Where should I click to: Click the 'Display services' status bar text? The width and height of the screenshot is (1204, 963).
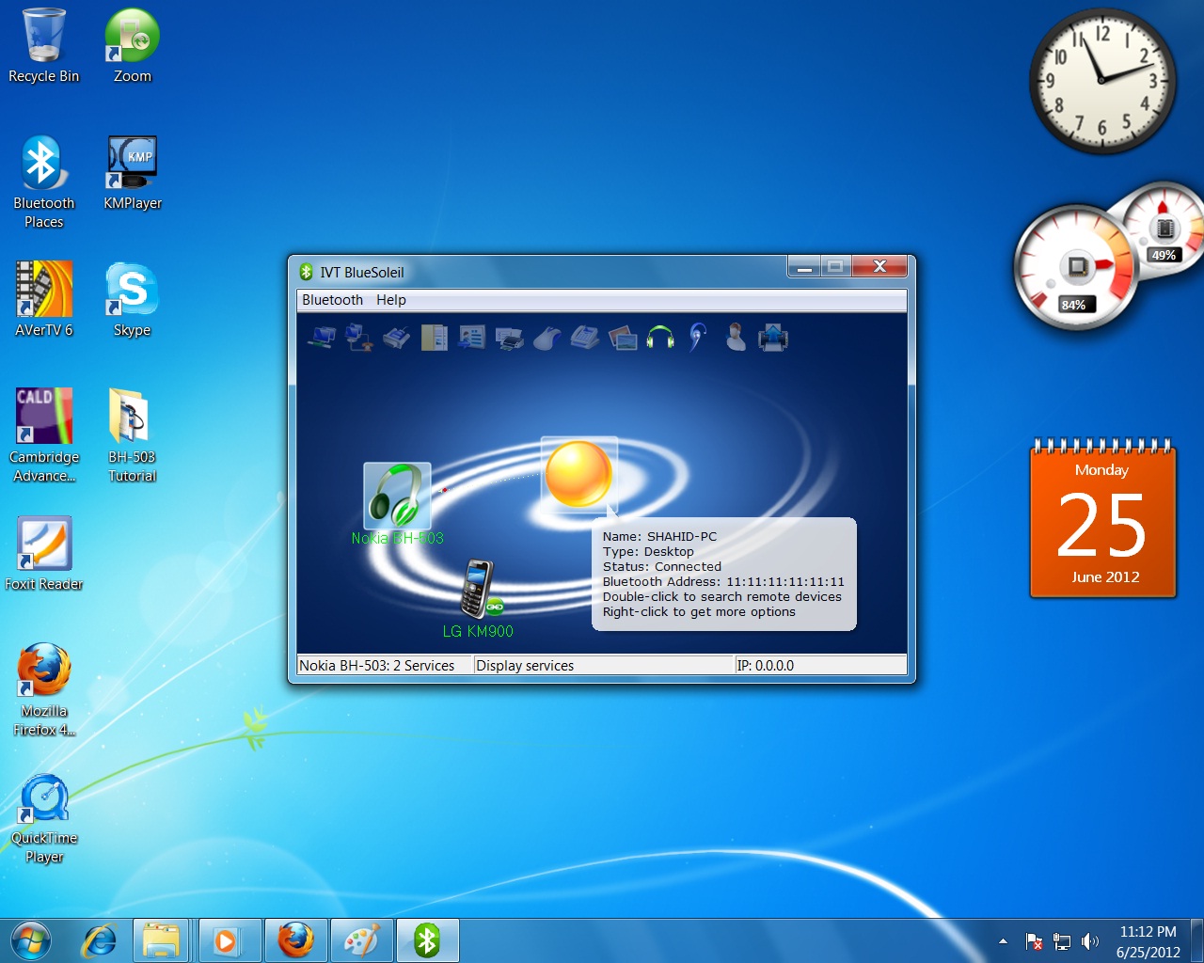[x=525, y=665]
